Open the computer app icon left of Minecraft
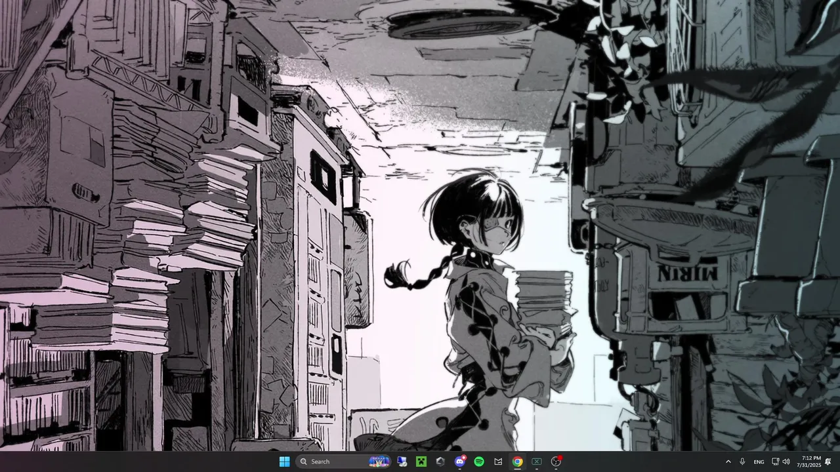 coord(402,462)
